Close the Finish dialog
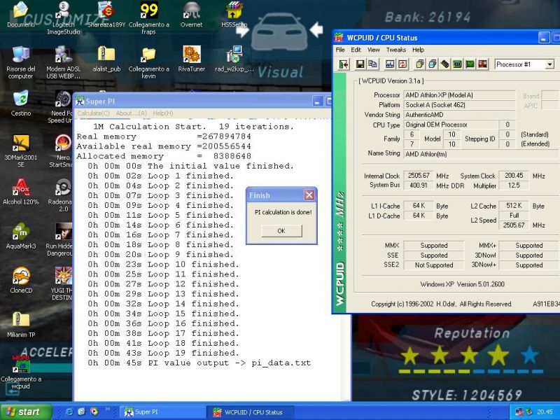This screenshot has height=420, width=560. (309, 195)
